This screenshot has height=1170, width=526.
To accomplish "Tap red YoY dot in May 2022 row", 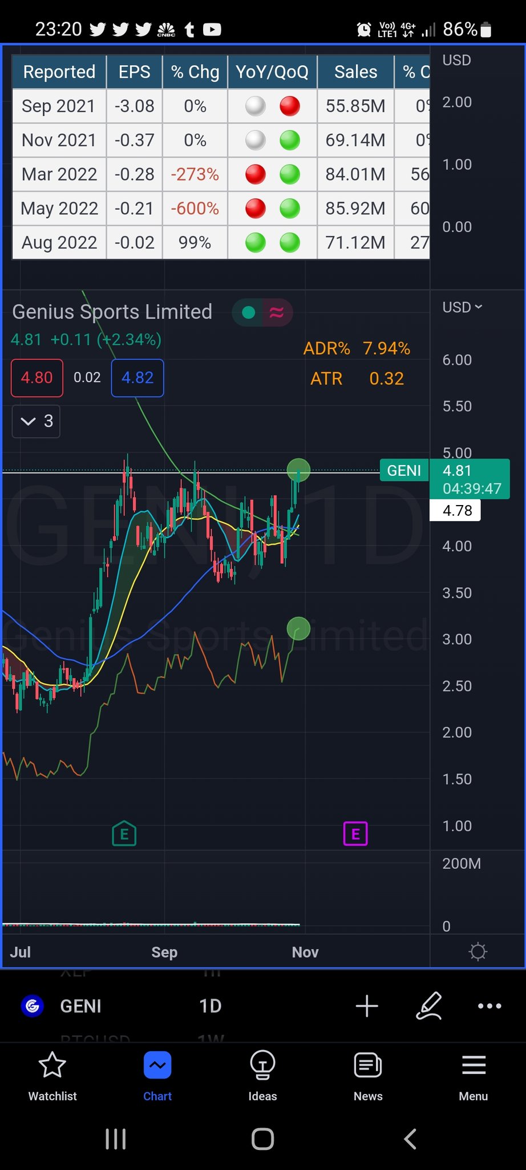I will pyautogui.click(x=256, y=209).
